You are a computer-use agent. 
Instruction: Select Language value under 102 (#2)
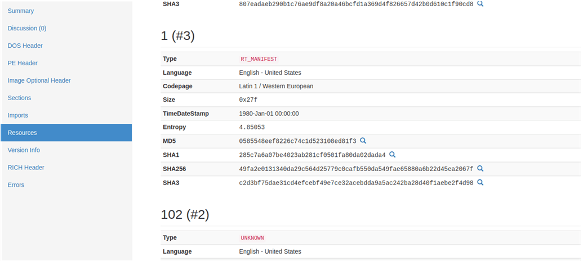pyautogui.click(x=270, y=251)
